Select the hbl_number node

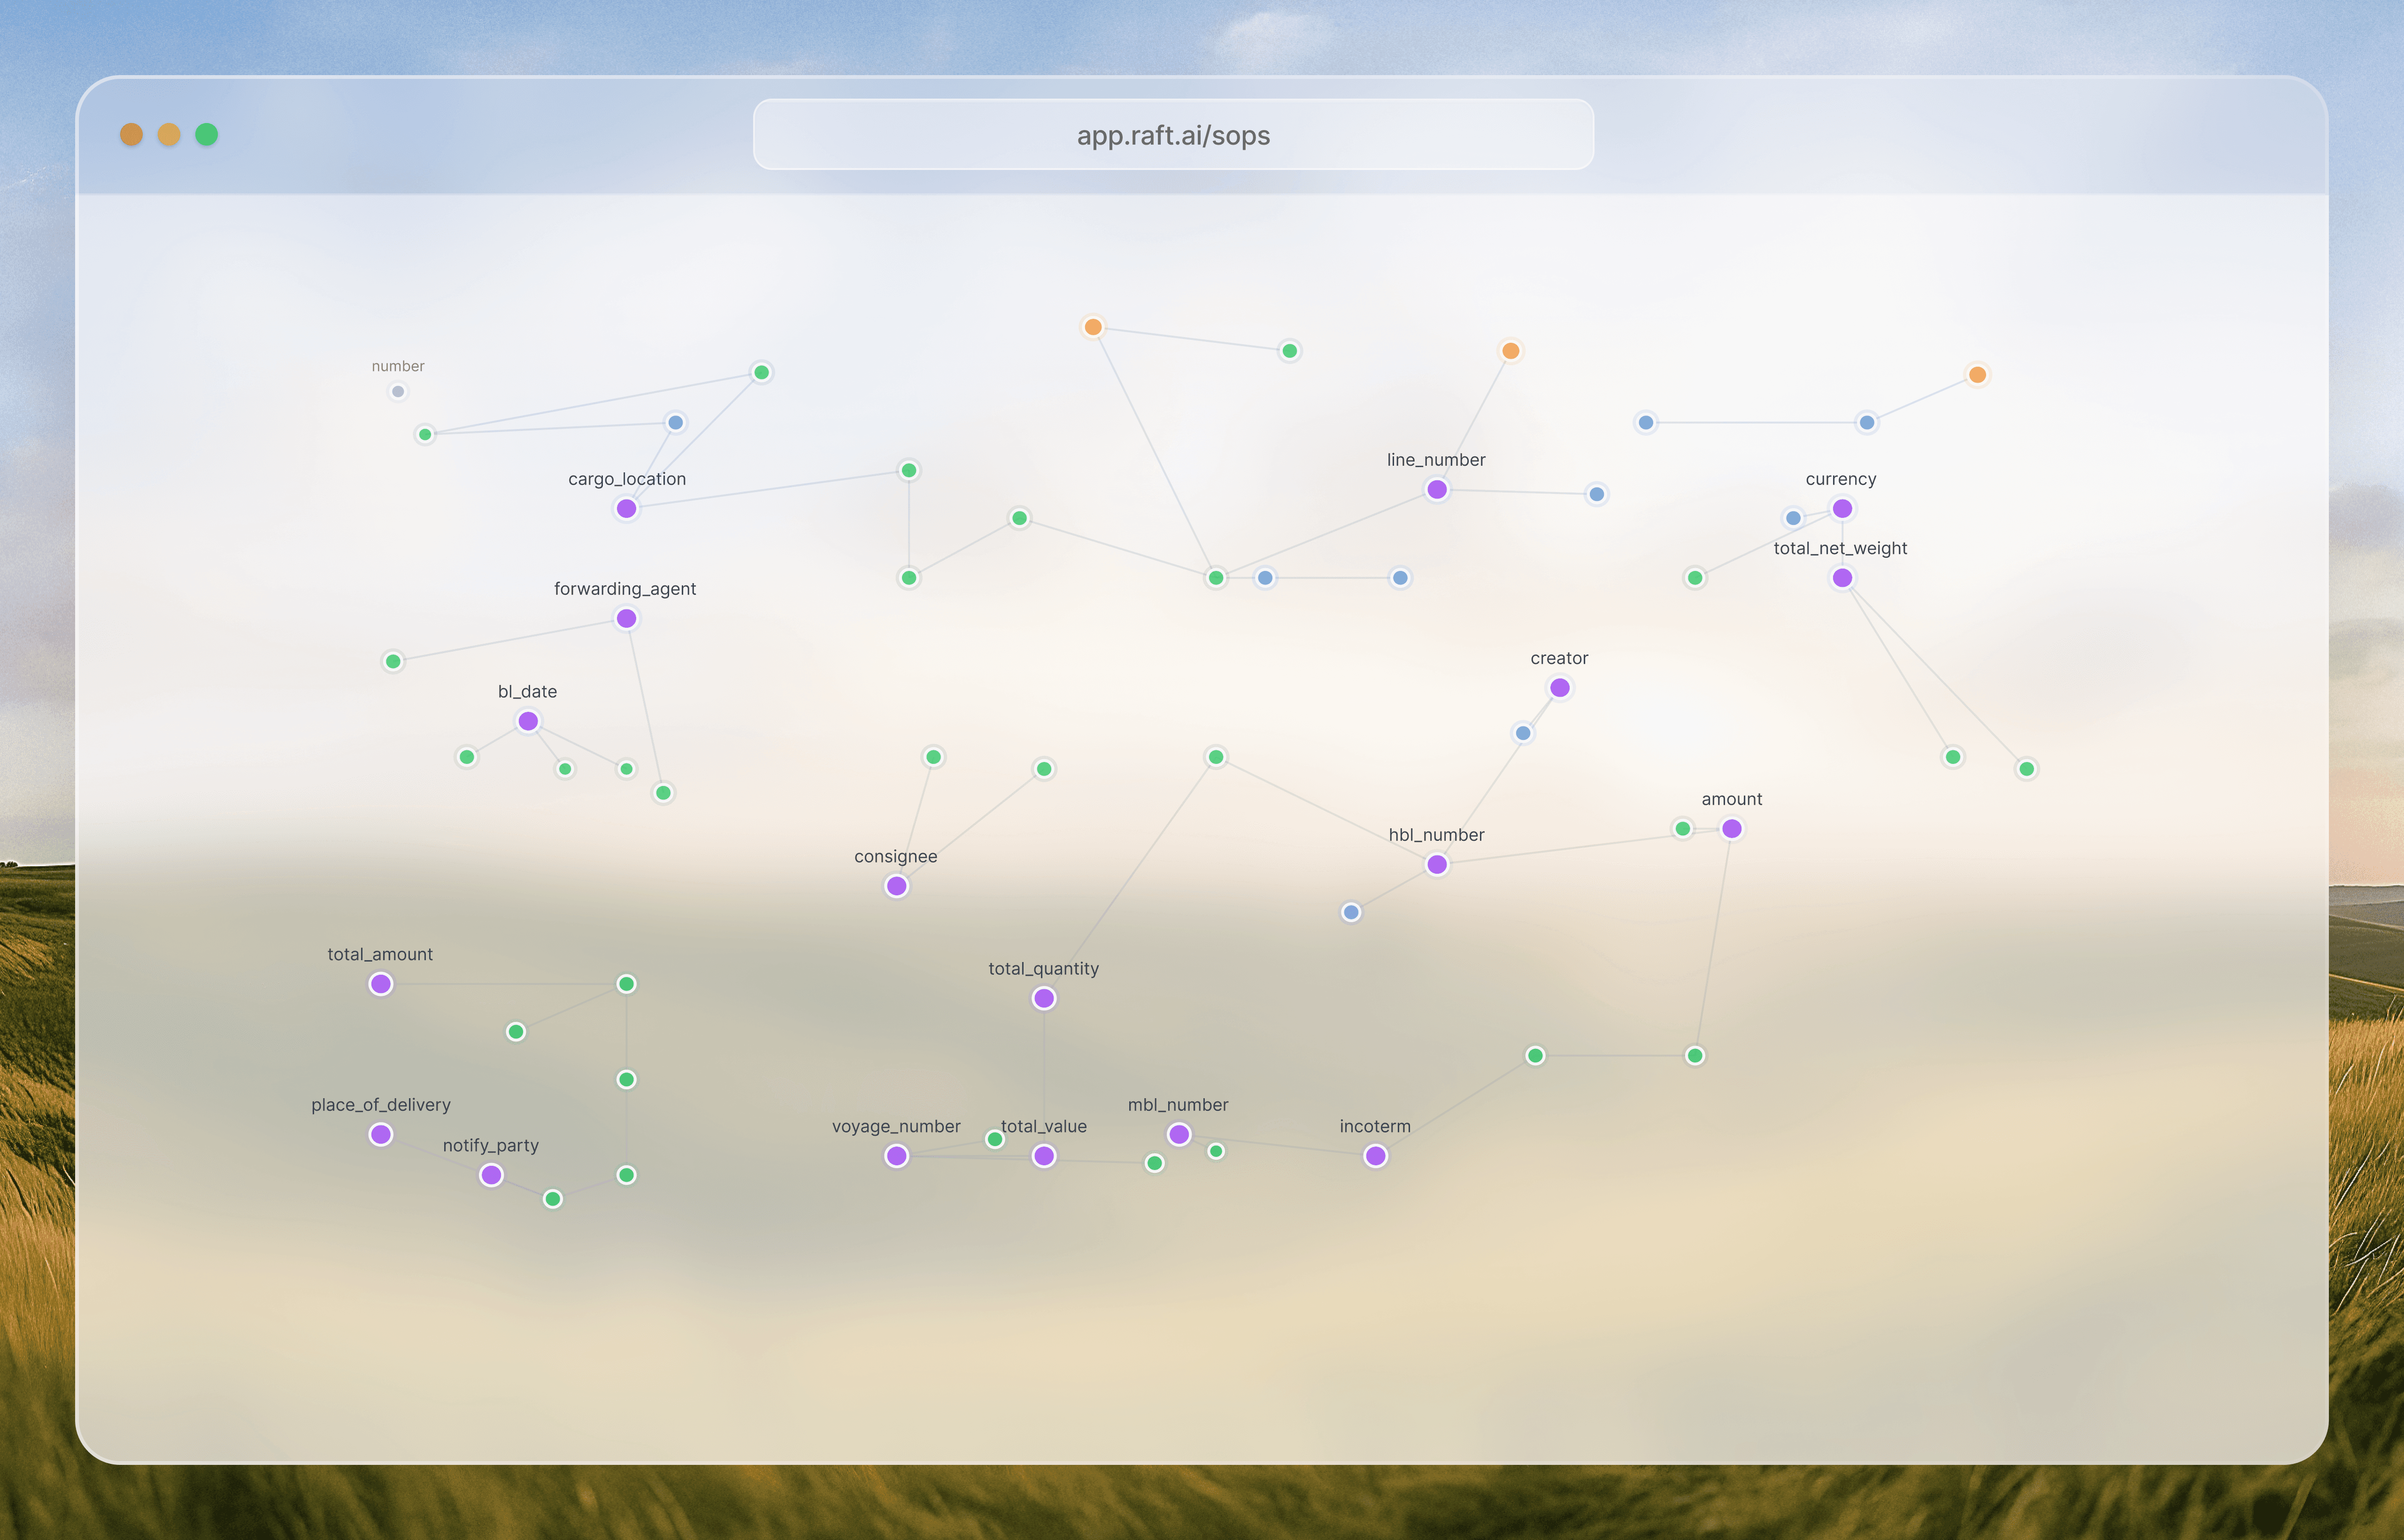pos(1437,865)
